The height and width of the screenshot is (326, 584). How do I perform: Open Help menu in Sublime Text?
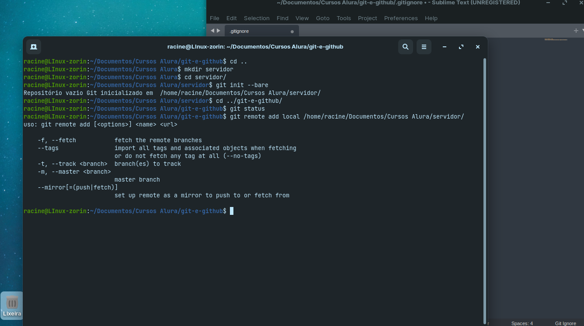[431, 18]
